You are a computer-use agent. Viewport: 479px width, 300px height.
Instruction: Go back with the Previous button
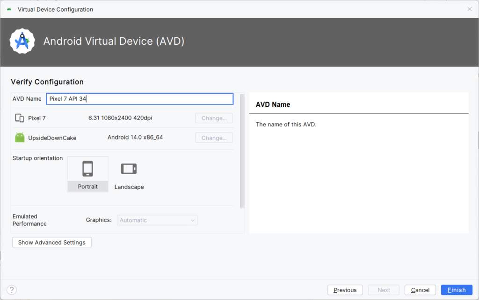point(345,290)
